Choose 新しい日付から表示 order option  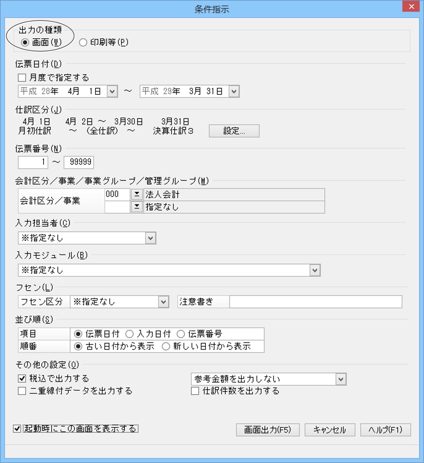(166, 346)
